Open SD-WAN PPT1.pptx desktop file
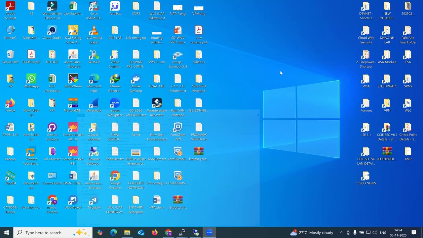Image resolution: width=423 pixels, height=238 pixels. (178, 35)
